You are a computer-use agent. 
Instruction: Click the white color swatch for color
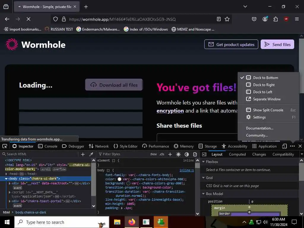pos(119,179)
